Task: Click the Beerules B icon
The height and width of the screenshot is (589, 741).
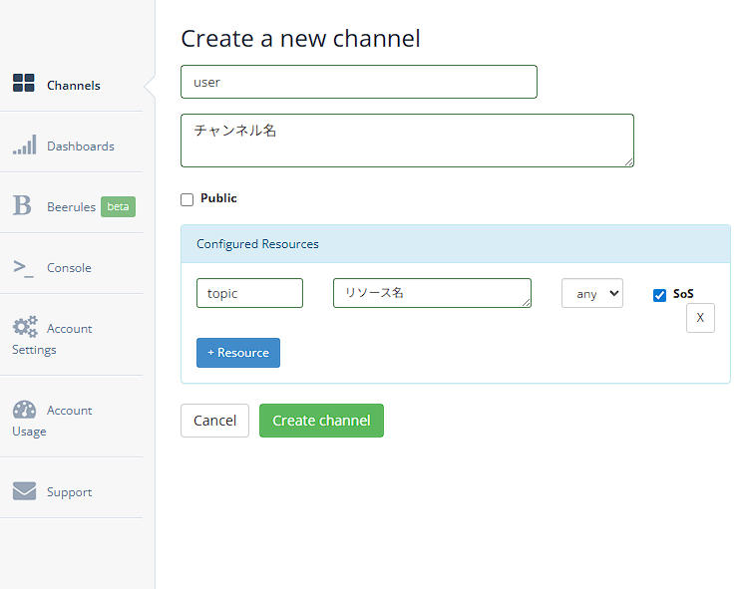Action: (22, 206)
